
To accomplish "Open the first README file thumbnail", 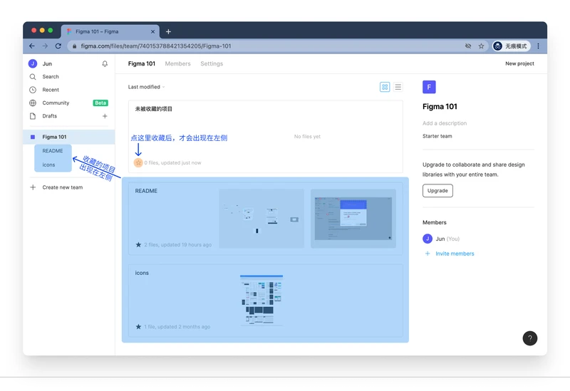I will click(261, 219).
